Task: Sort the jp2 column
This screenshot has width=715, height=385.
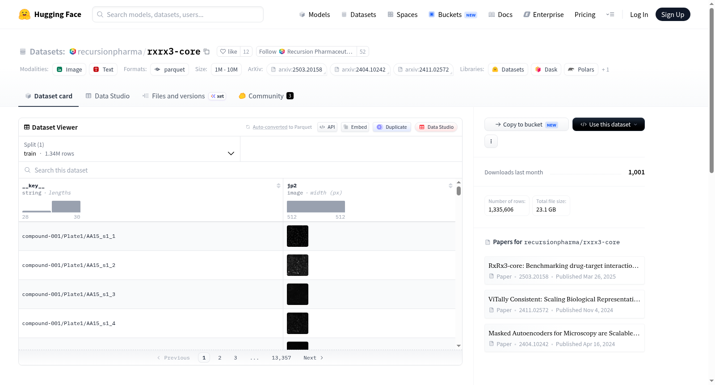Action: click(x=450, y=186)
